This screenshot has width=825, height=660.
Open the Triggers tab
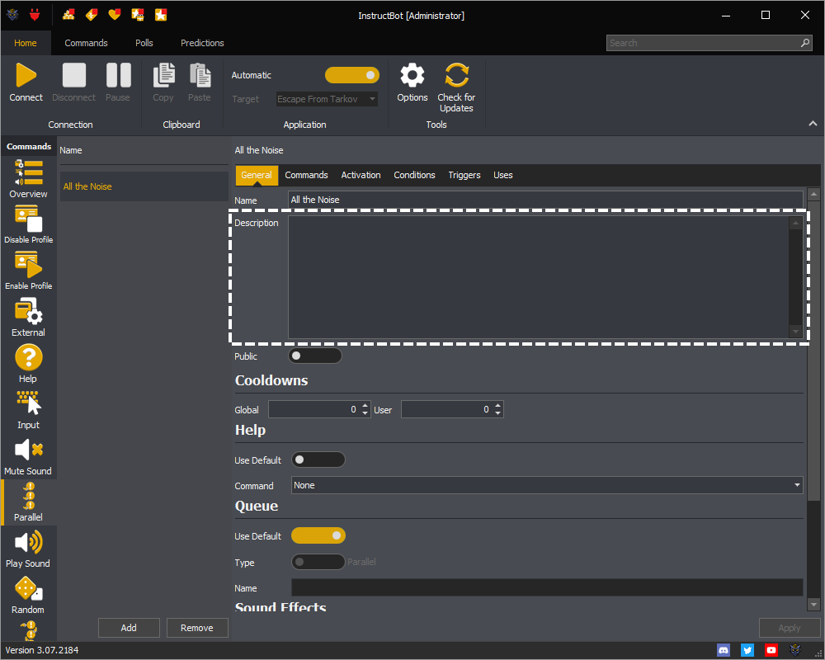(464, 175)
